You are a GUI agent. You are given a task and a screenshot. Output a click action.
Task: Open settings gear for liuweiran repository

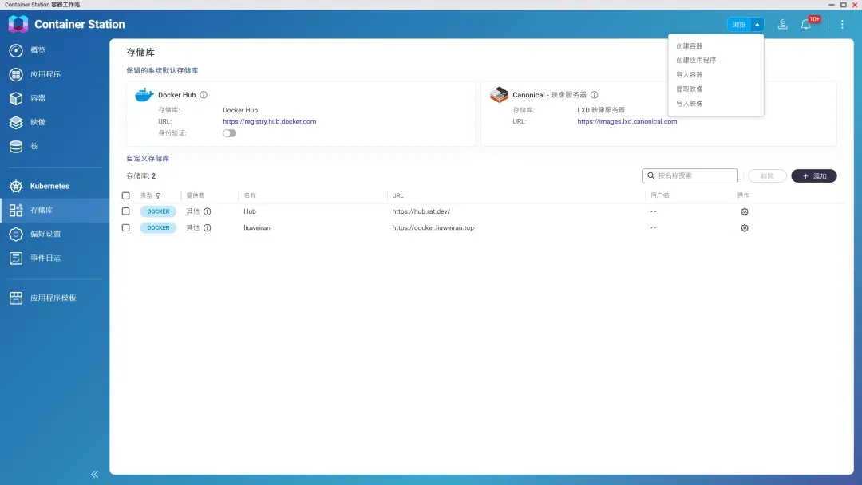pos(745,228)
